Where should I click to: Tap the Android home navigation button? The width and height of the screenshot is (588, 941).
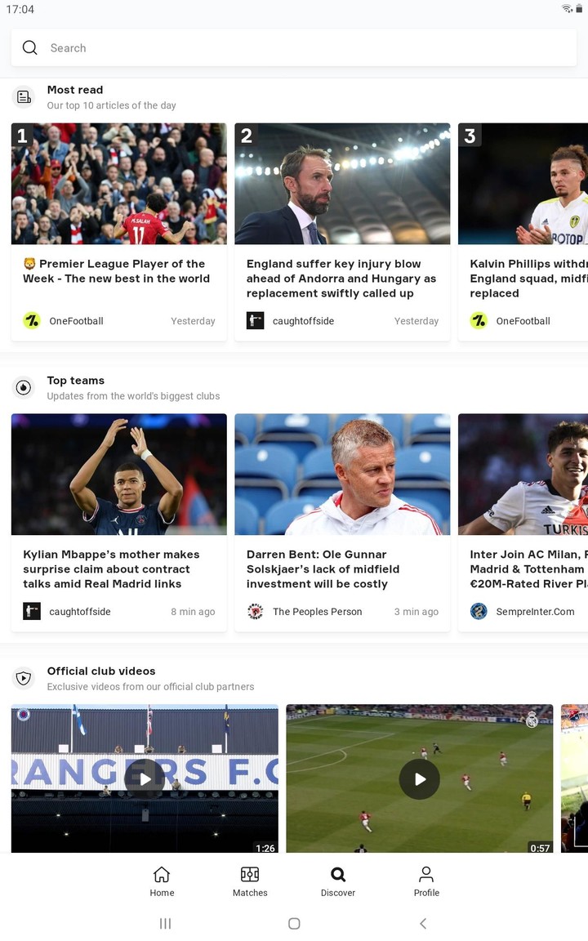(294, 924)
